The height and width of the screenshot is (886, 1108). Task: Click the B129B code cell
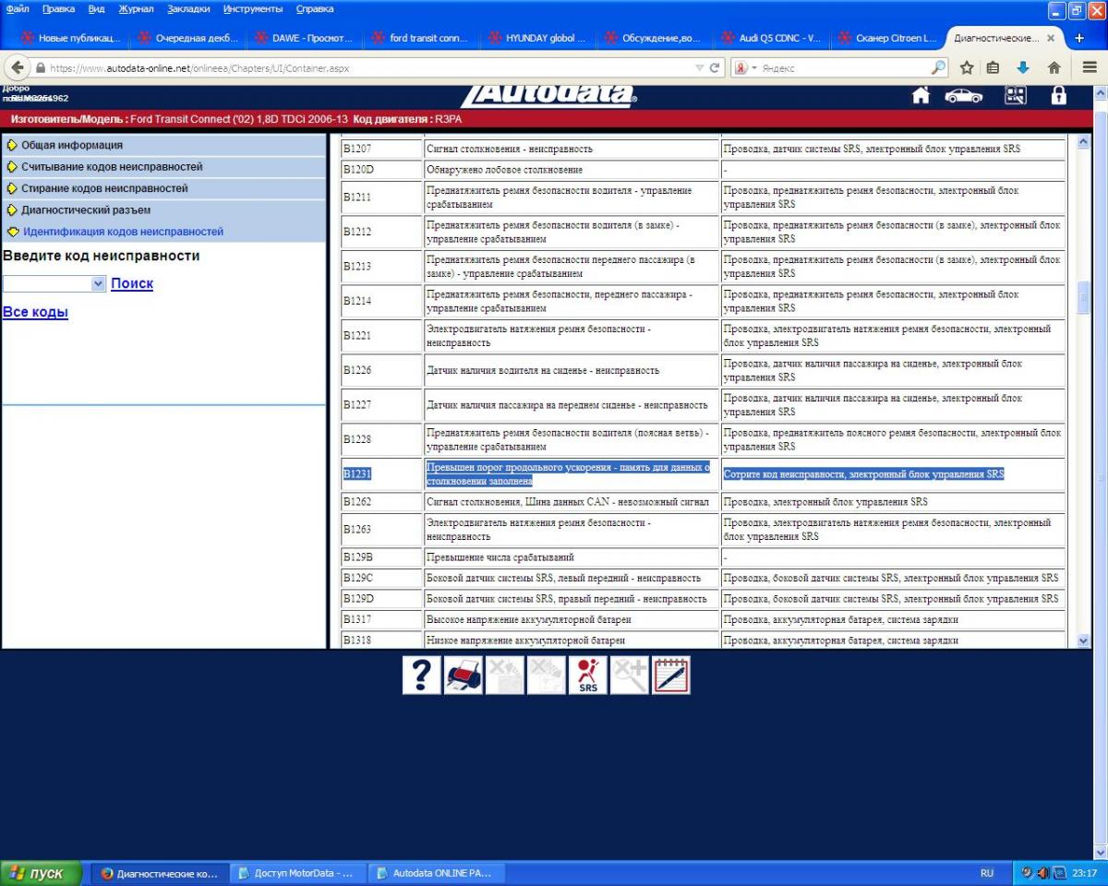(x=381, y=557)
